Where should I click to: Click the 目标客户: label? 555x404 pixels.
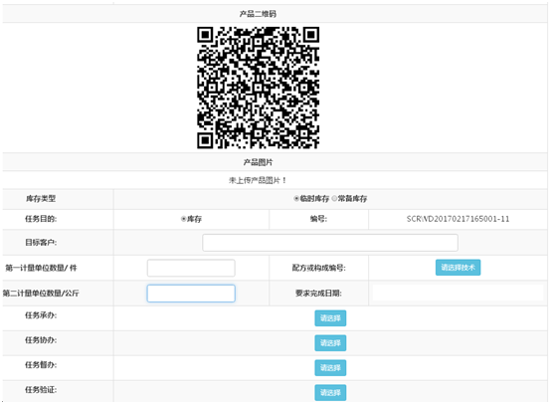pos(41,243)
